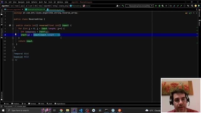Open the Git history clock icon
The height and width of the screenshot is (113, 201).
184,6
